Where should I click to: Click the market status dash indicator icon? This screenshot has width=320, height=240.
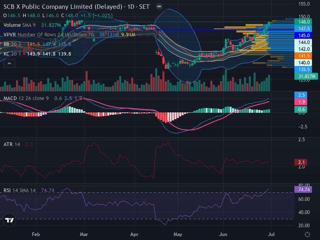point(159,6)
